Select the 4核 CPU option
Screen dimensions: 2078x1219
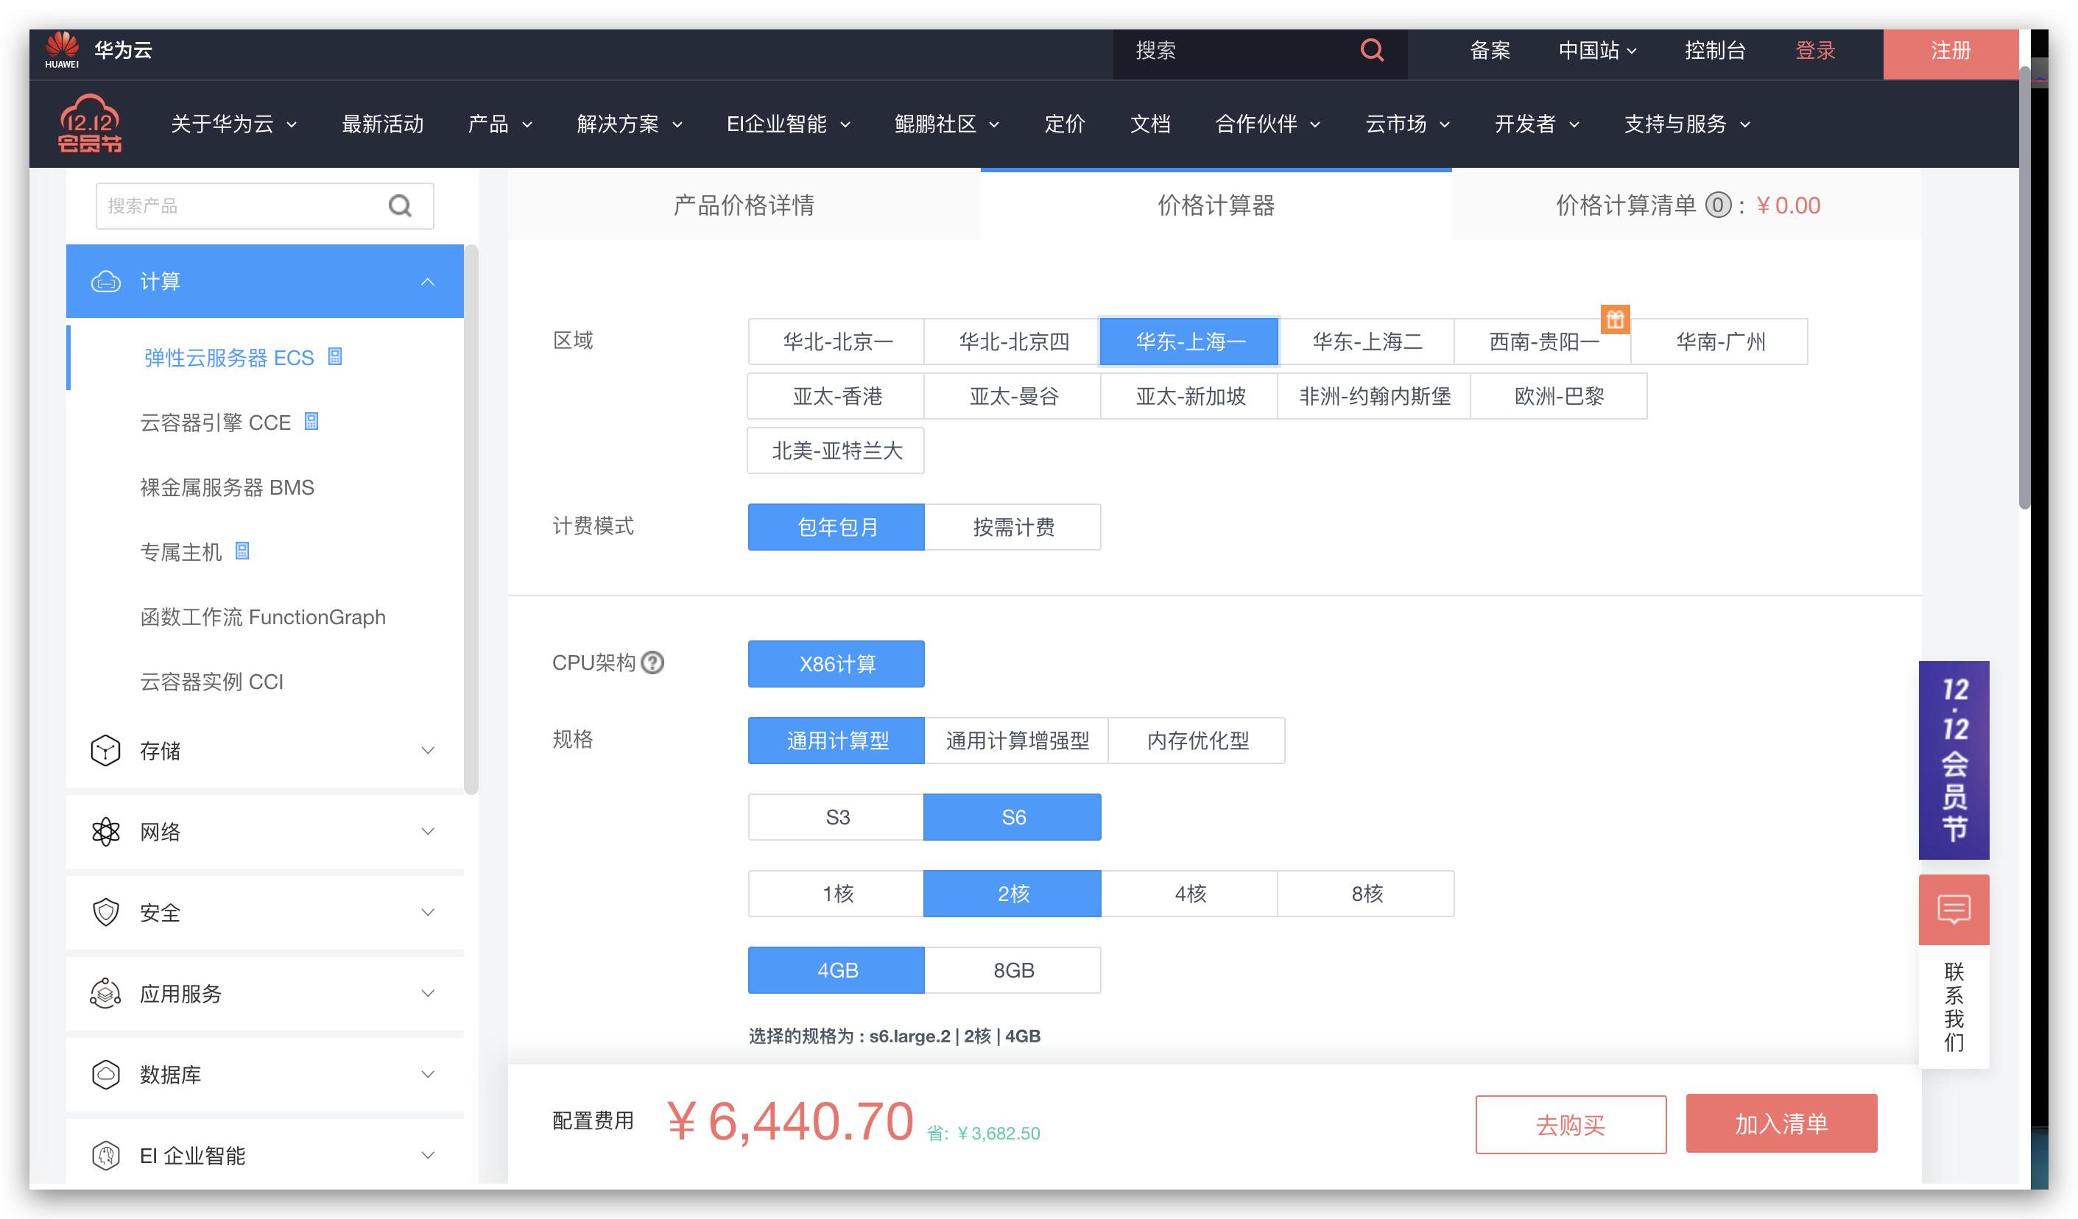[1189, 893]
